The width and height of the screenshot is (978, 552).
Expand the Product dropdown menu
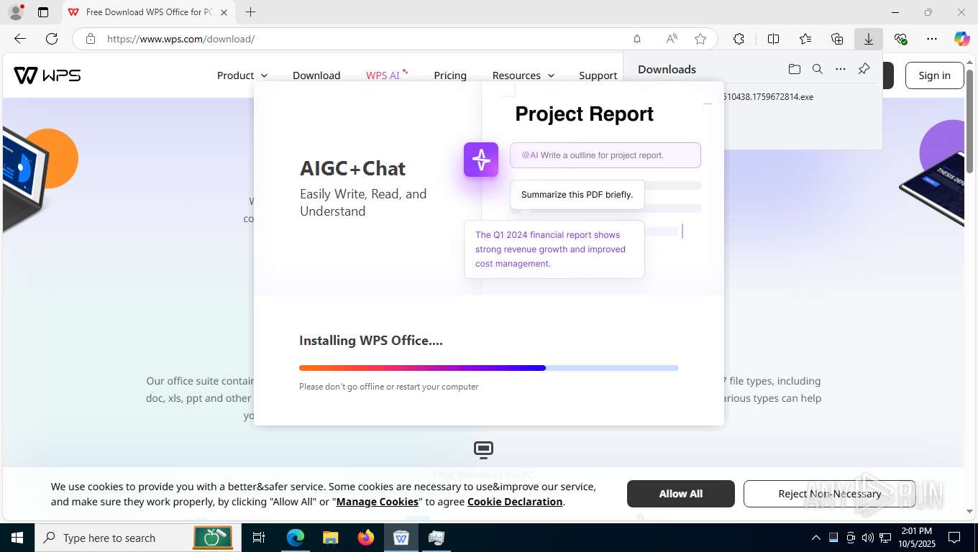pyautogui.click(x=242, y=75)
